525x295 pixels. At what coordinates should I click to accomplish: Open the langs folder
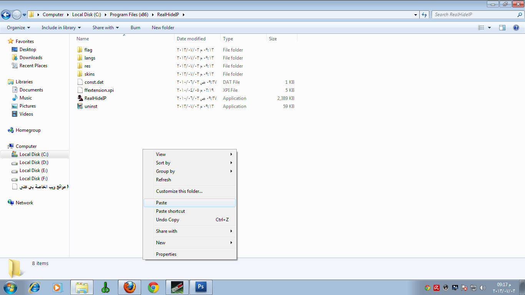(x=90, y=58)
